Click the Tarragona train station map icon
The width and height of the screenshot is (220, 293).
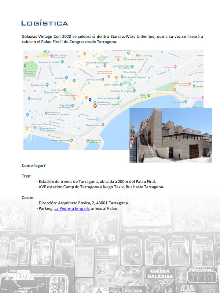click(97, 119)
